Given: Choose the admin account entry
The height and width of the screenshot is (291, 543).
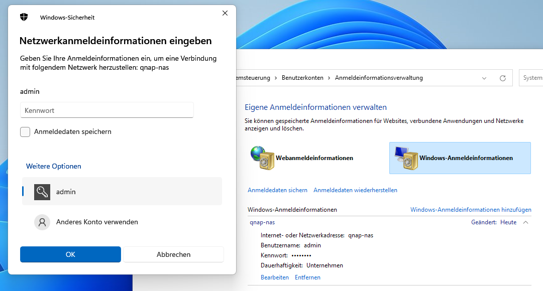Looking at the screenshot, I should [x=122, y=191].
